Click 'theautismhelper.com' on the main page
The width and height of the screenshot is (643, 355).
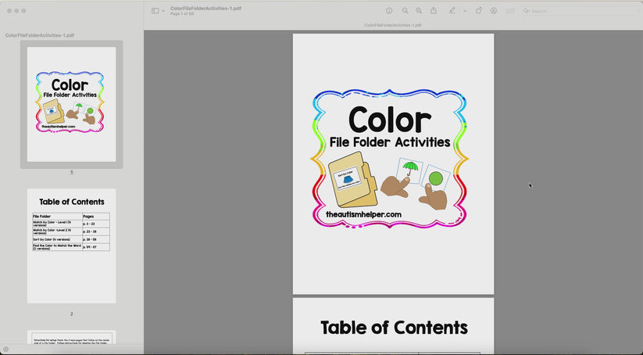click(x=364, y=214)
